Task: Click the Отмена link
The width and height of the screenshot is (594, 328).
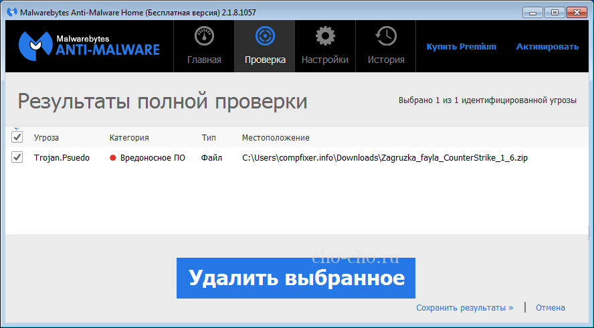Action: [550, 308]
